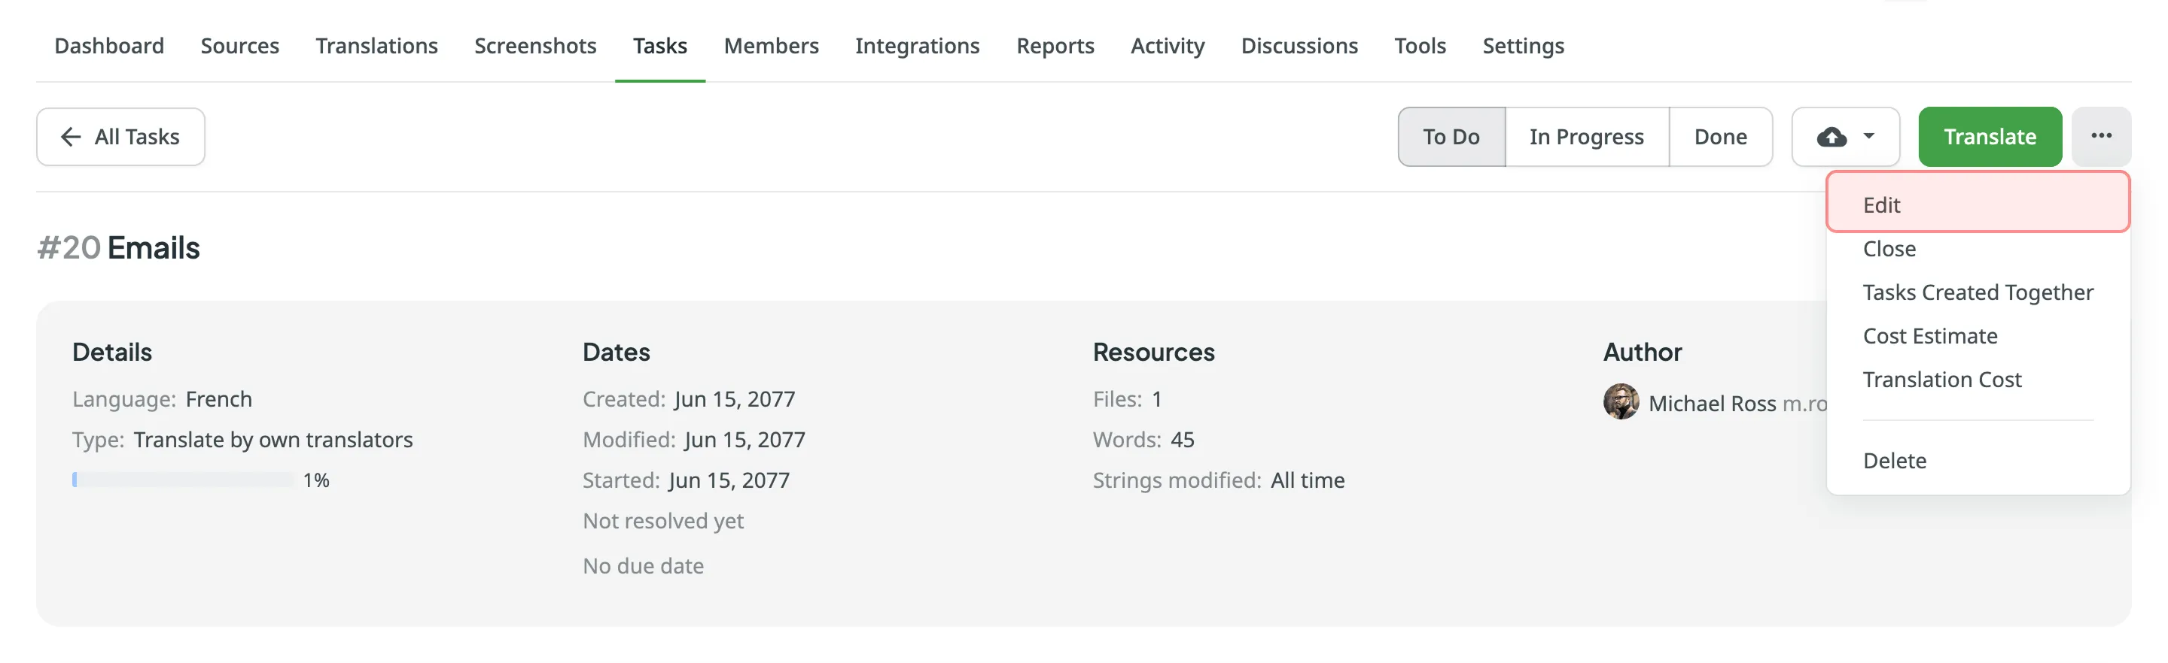Select Close in the task menu

tap(1889, 249)
